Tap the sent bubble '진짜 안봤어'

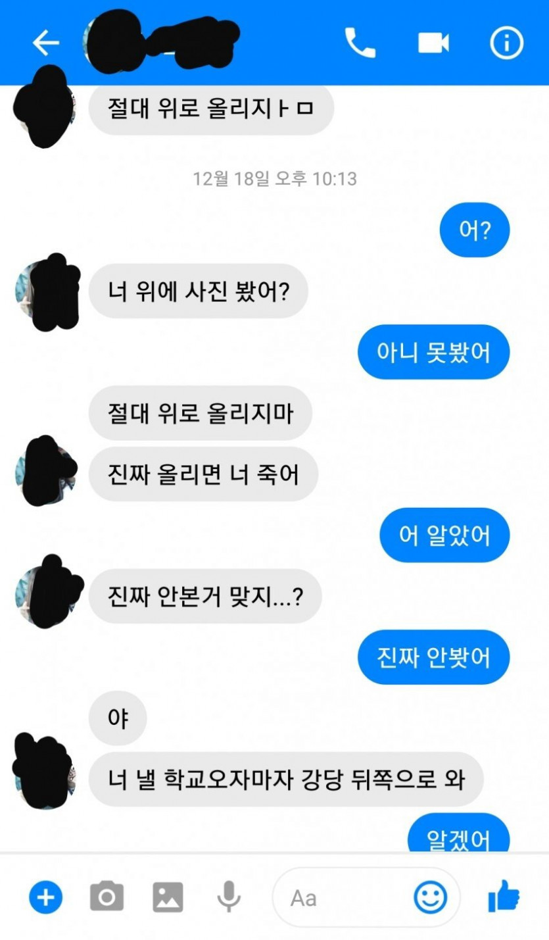[433, 658]
